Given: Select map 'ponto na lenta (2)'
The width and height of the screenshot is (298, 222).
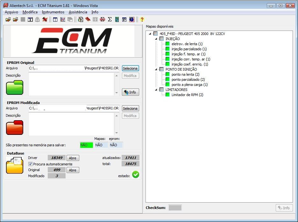Looking at the screenshot, I should [186, 74].
